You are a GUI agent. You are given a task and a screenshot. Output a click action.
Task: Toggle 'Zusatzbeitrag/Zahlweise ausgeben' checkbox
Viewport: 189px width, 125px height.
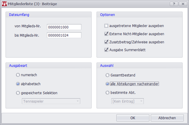click(x=106, y=42)
